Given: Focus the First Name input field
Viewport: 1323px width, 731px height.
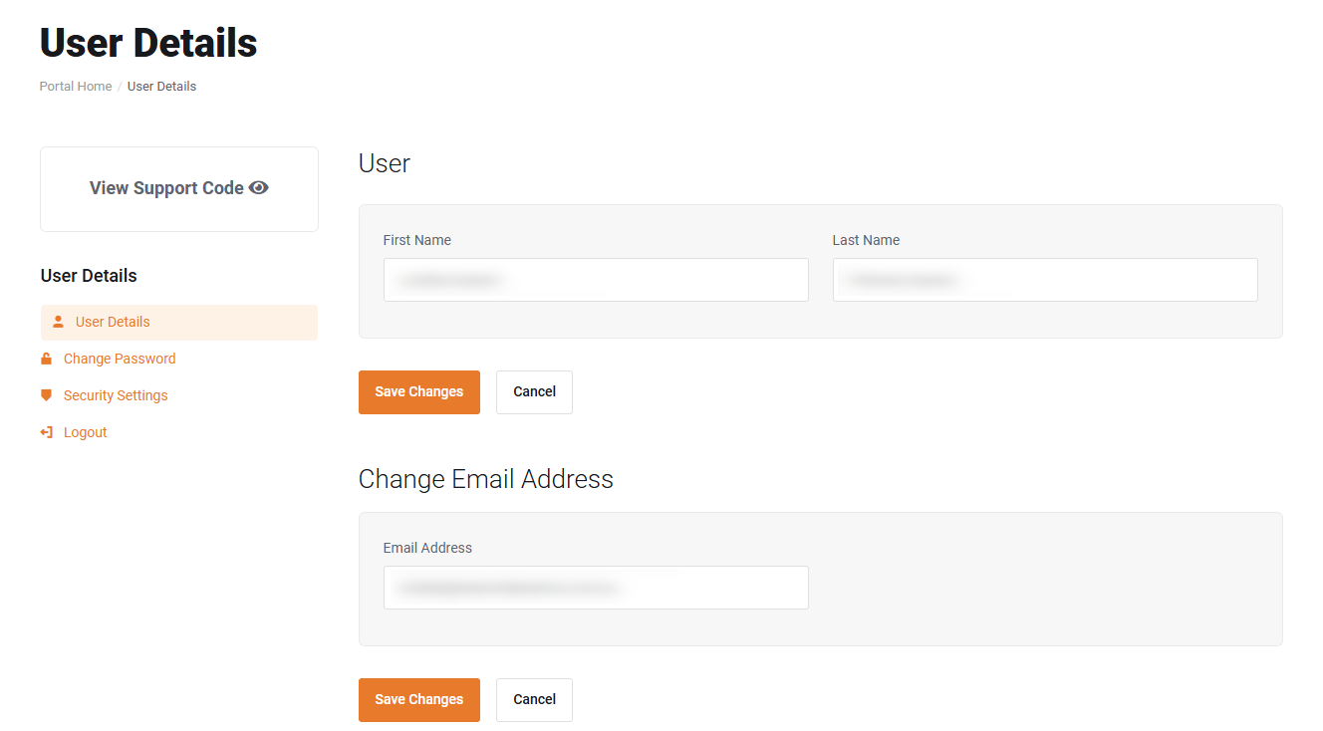Looking at the screenshot, I should click(596, 280).
